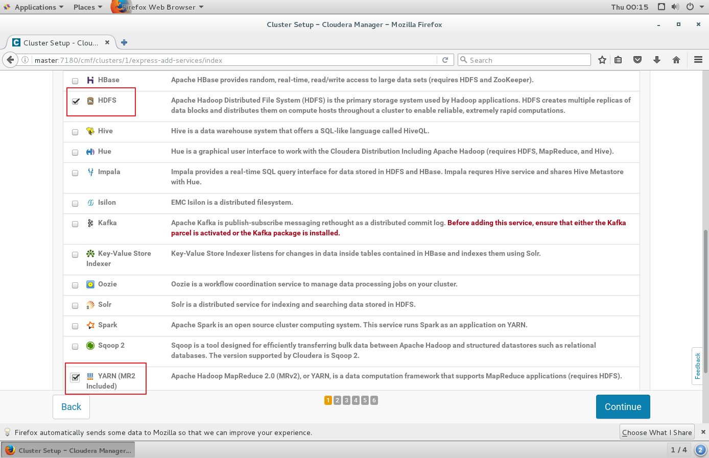Open the Places menu
This screenshot has height=458, width=709.
88,7
